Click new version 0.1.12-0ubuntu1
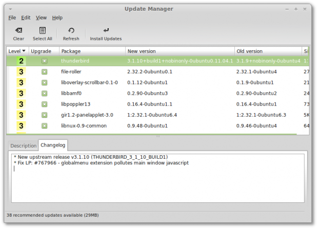This screenshot has height=229, width=318. click(x=147, y=82)
